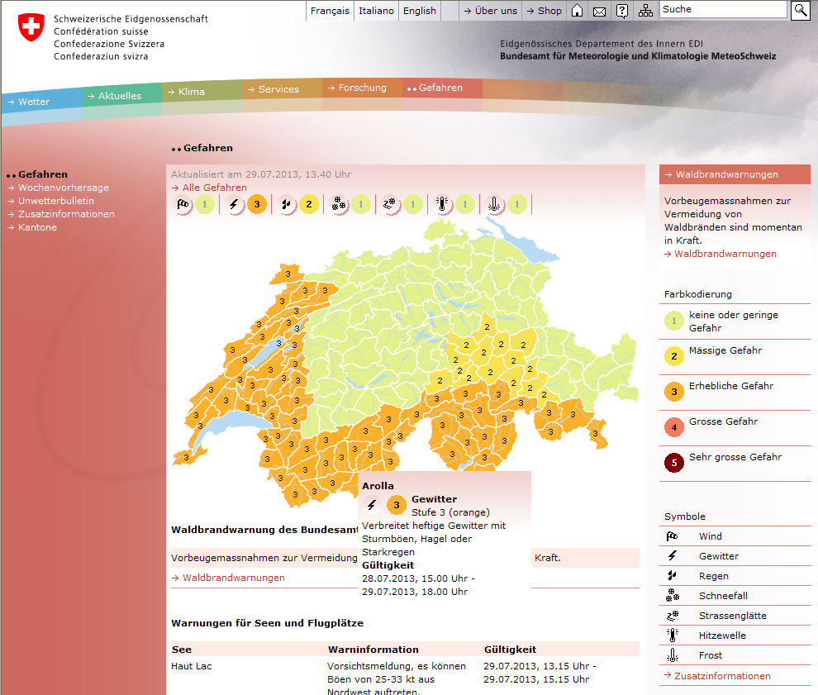Open the Forschung navigation tab
Screen dimensions: 818x695
(x=362, y=88)
